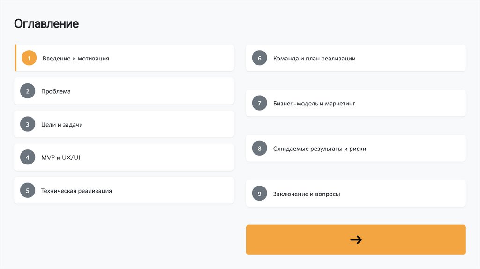The width and height of the screenshot is (480, 269).
Task: Open the "MVP и UX/UI" item
Action: coord(61,157)
